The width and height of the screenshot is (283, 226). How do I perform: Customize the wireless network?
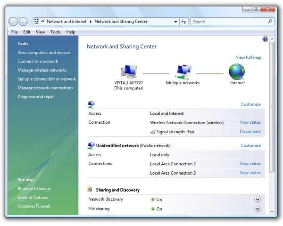pos(251,105)
